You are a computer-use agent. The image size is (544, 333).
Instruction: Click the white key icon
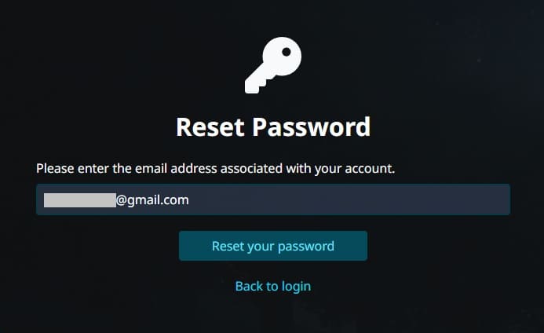point(273,65)
